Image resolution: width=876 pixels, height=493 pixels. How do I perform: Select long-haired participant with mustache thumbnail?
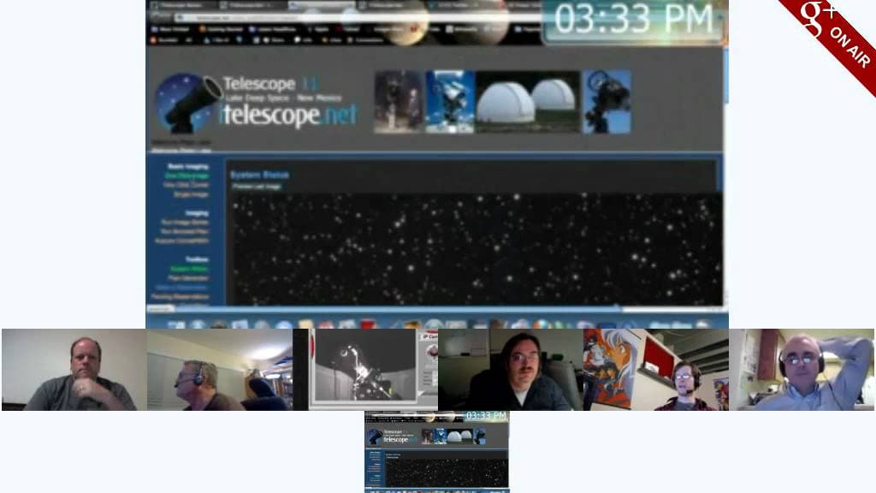511,370
